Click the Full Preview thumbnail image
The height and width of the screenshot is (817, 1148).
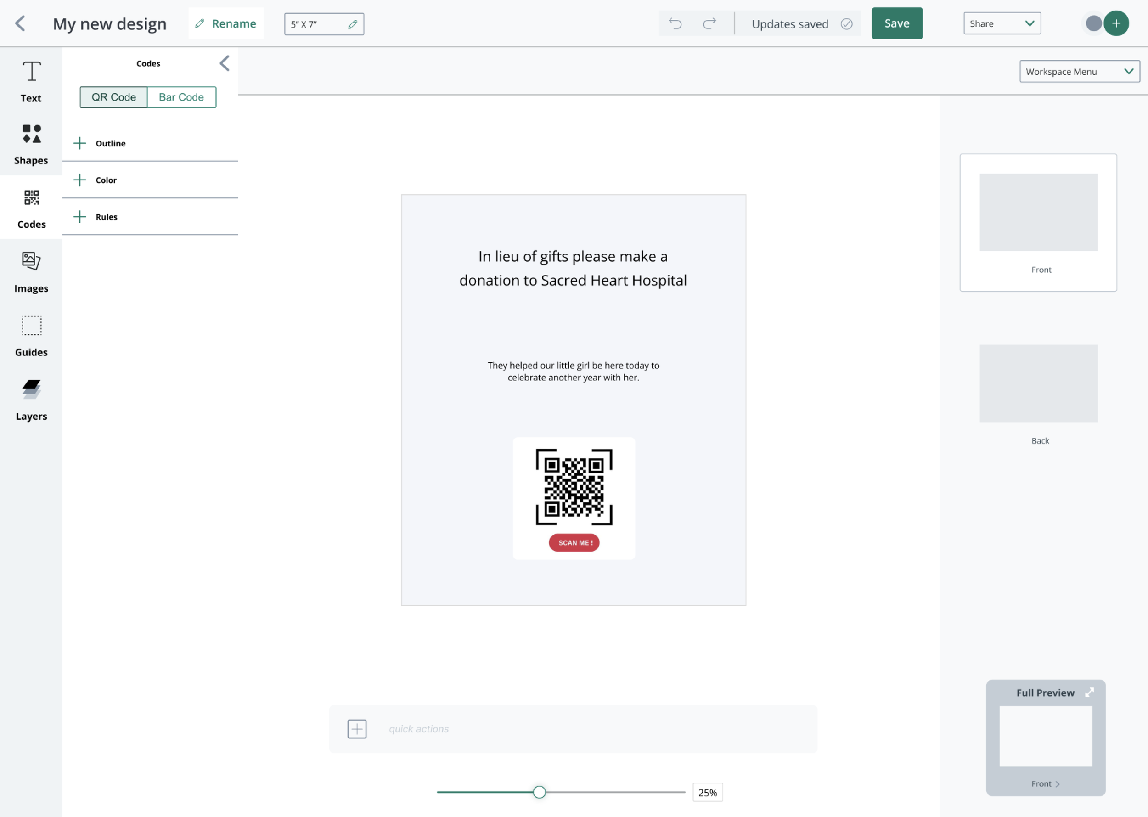1046,736
